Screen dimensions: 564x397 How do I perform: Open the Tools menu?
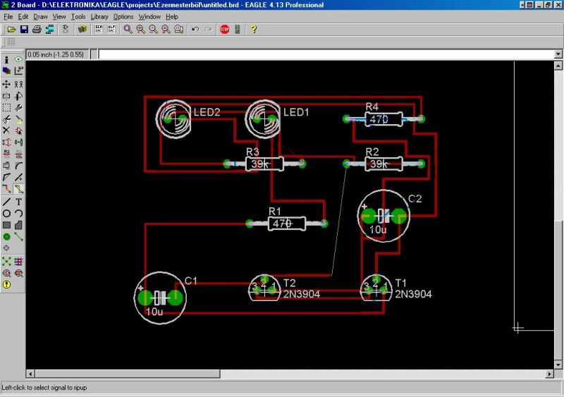pos(78,16)
